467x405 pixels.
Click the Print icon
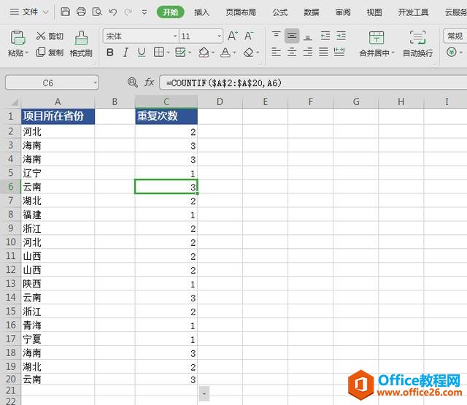tap(81, 12)
